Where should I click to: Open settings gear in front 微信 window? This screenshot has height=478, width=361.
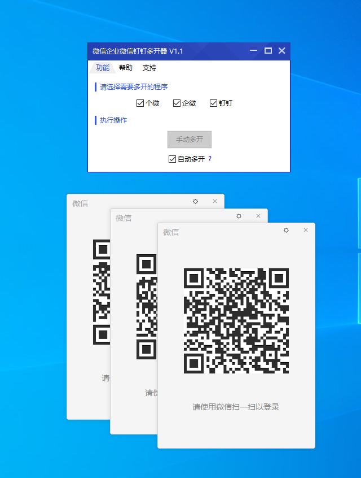(x=286, y=230)
